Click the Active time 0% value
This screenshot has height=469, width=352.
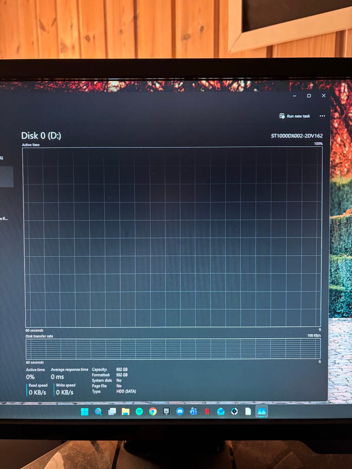tap(30, 377)
